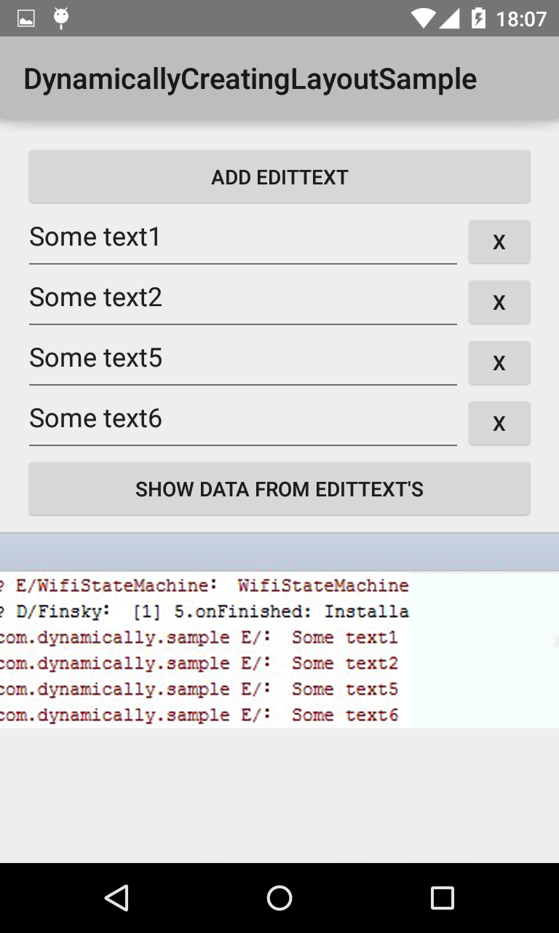This screenshot has width=559, height=933.
Task: Tap the Android home circle icon
Action: point(279,898)
